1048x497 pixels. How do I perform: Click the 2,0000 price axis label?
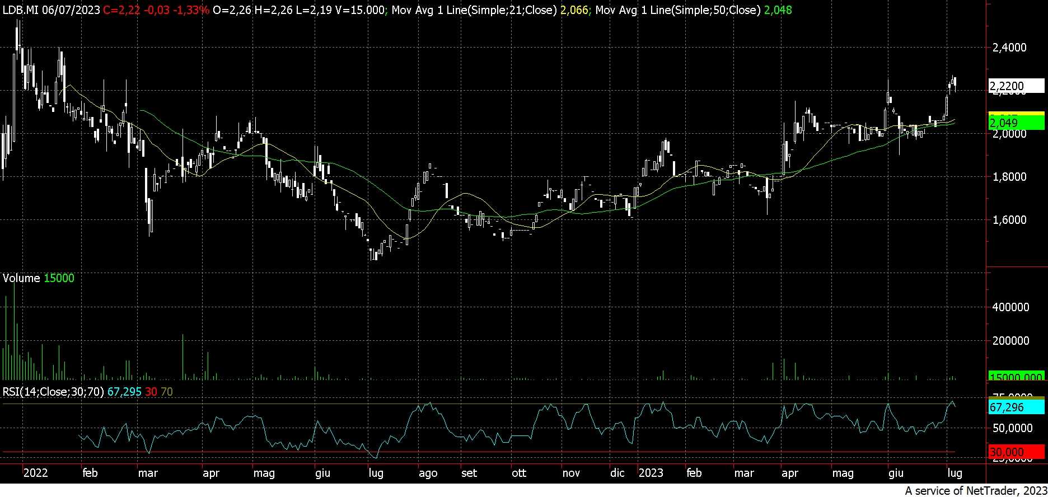click(1009, 134)
